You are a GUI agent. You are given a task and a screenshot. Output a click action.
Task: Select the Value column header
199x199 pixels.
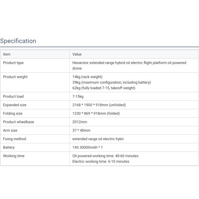(77, 54)
